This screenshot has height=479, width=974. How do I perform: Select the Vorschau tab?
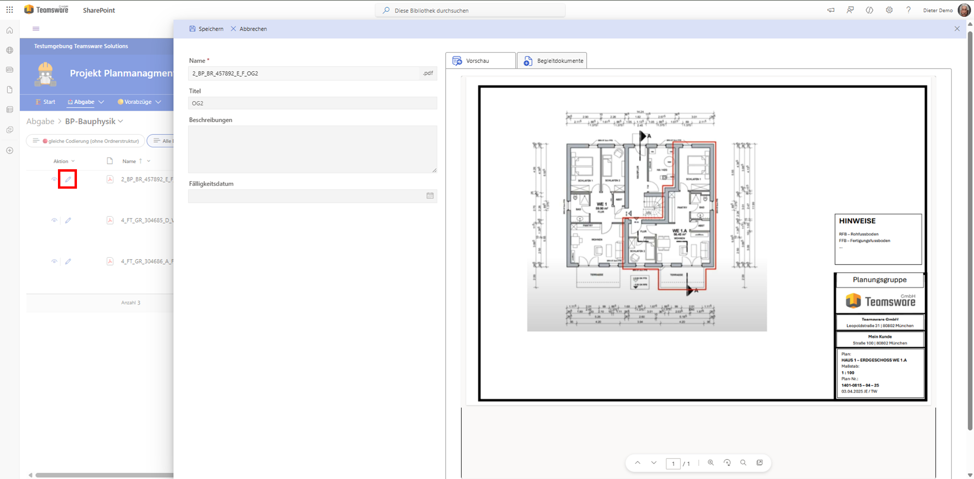(x=480, y=61)
